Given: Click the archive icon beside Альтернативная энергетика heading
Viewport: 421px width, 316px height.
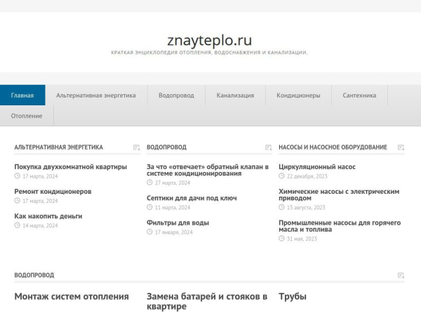Looking at the screenshot, I should click(x=136, y=147).
